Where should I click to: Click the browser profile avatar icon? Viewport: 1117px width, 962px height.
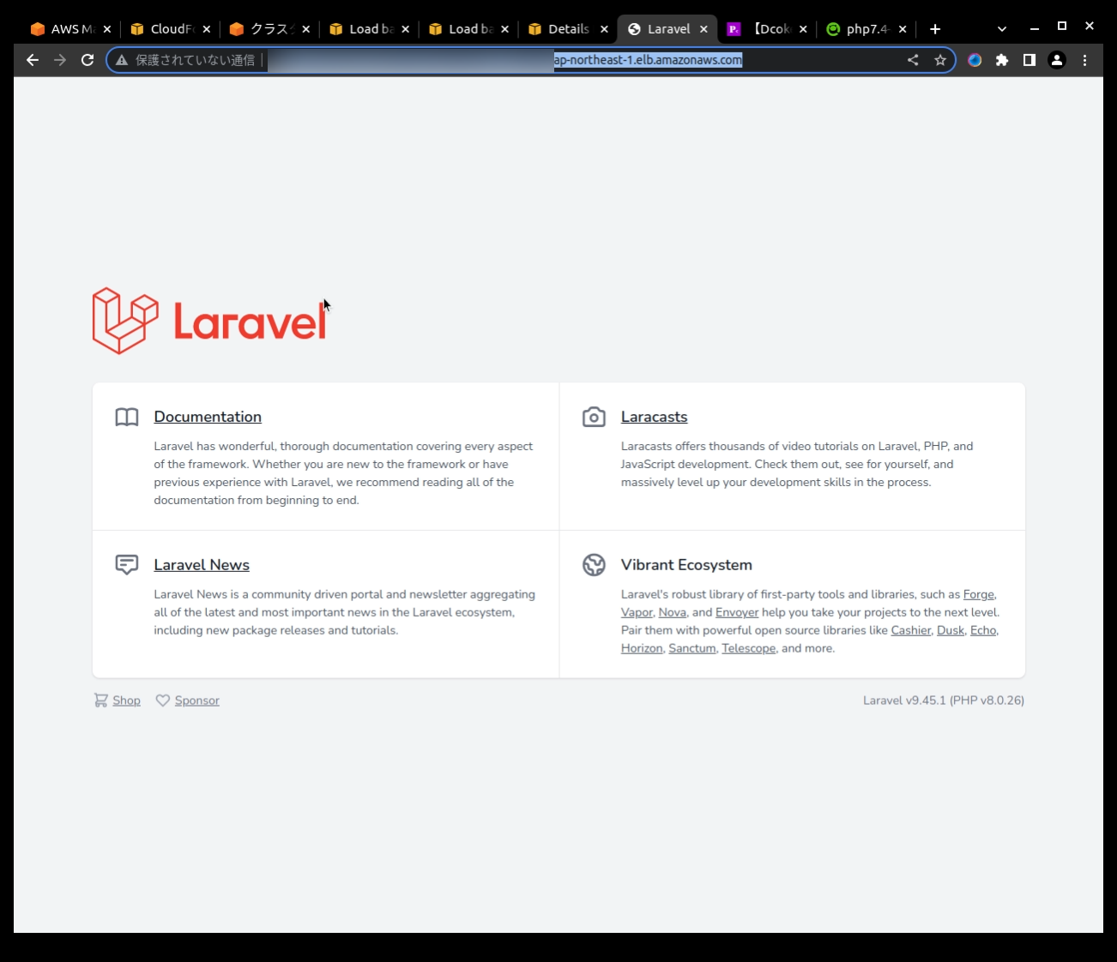click(1056, 60)
